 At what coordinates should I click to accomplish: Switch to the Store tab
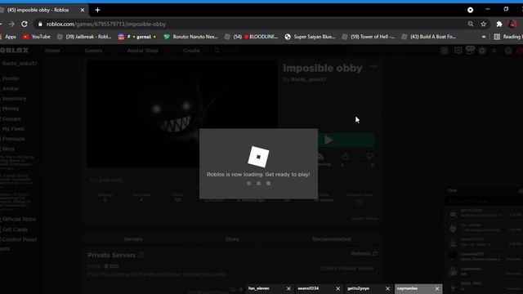232,239
